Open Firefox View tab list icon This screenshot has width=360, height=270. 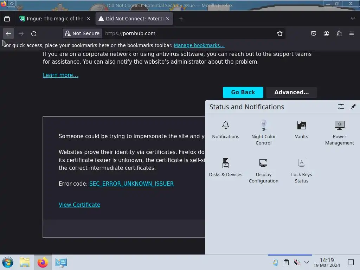7,19
